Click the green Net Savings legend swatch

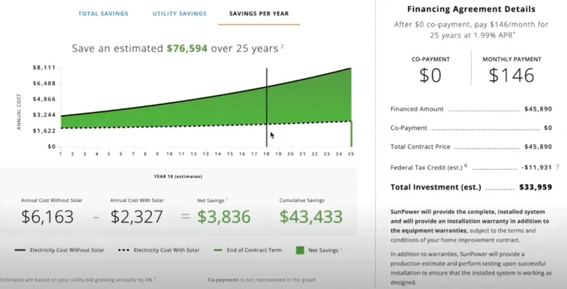coord(300,250)
